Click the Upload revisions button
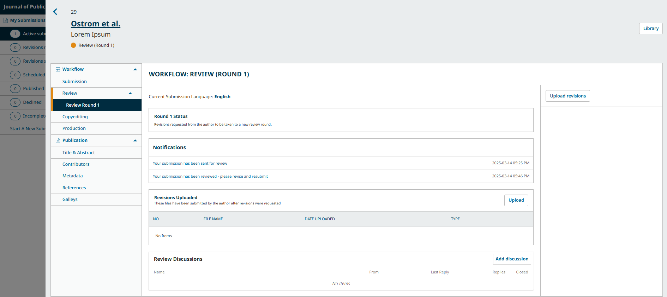667x297 pixels. (x=568, y=96)
